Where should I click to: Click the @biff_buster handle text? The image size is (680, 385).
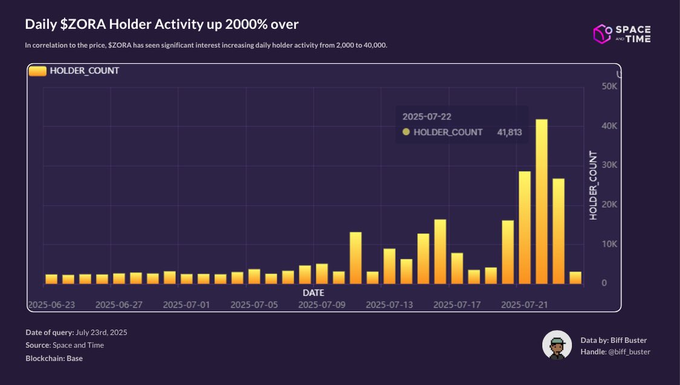(629, 352)
